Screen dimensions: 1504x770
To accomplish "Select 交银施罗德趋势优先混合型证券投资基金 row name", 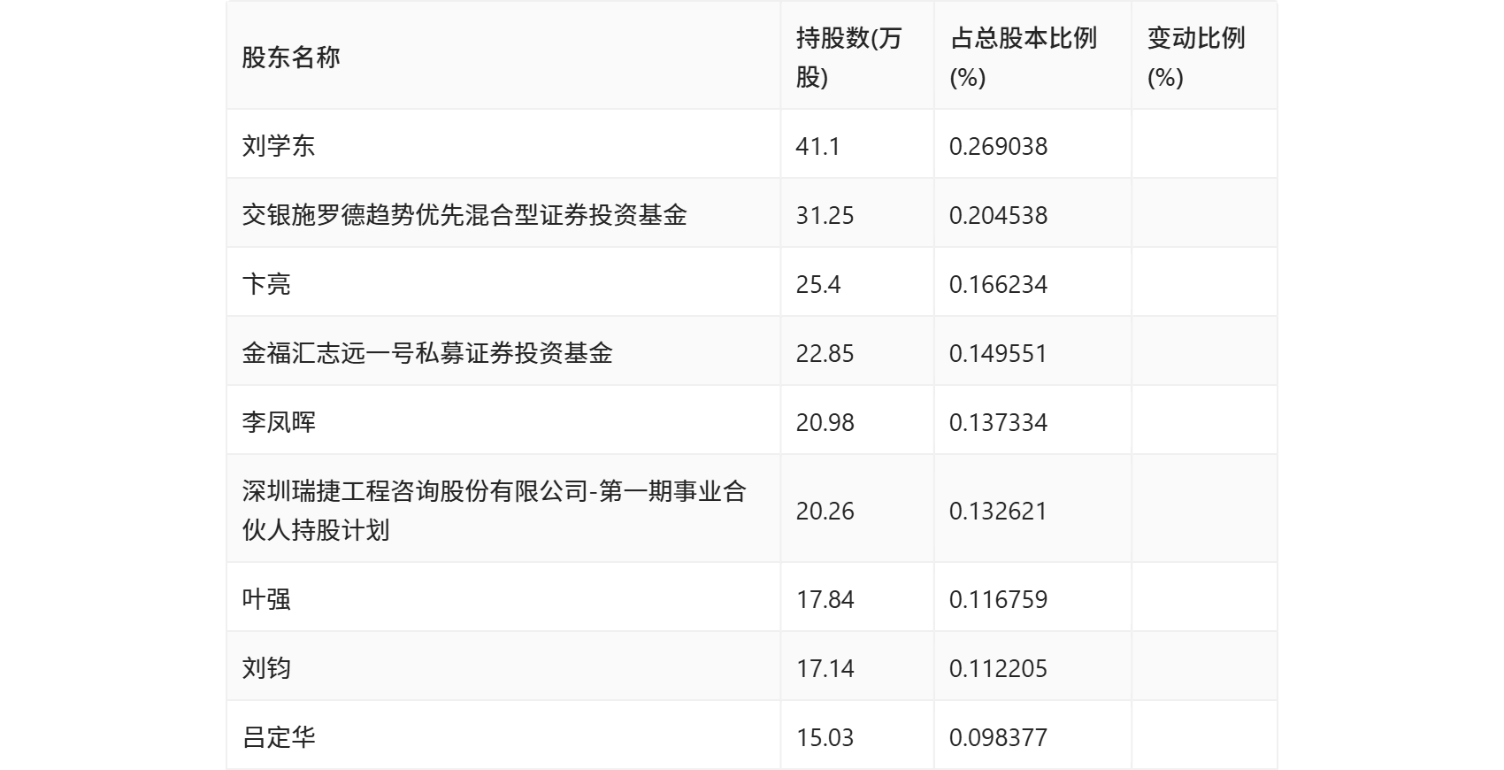I will 464,215.
